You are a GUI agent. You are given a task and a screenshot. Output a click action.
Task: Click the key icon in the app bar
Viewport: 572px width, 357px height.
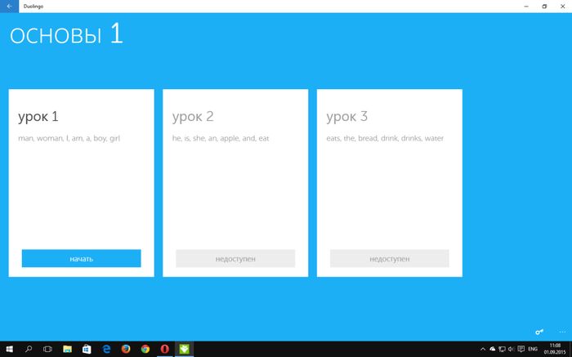(x=539, y=332)
